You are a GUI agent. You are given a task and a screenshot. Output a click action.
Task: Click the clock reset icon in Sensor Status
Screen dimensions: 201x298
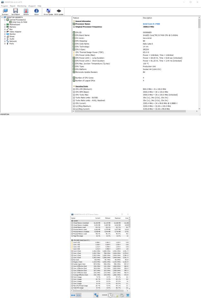(x=110, y=295)
